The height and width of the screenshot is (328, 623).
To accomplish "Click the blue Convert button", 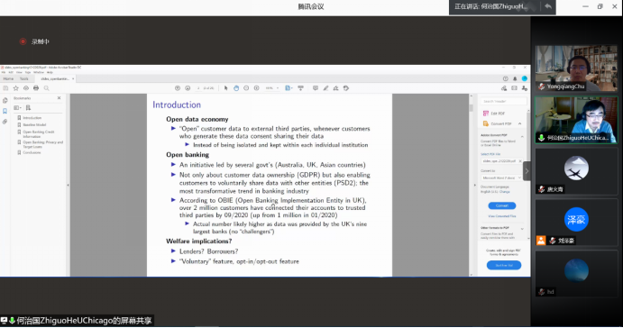I will coord(502,205).
